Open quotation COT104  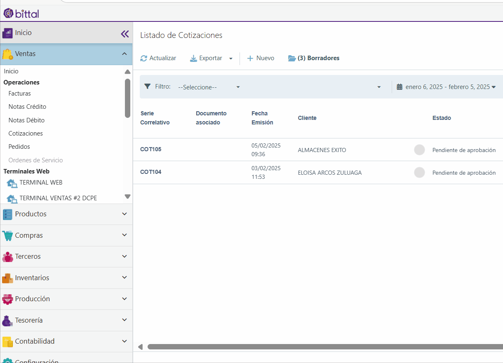point(150,172)
